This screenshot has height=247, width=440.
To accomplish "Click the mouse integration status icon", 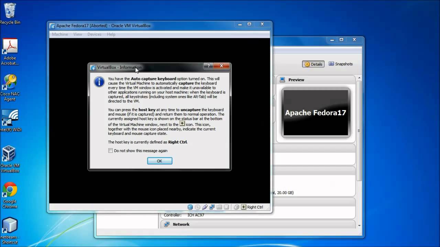I will (236, 207).
